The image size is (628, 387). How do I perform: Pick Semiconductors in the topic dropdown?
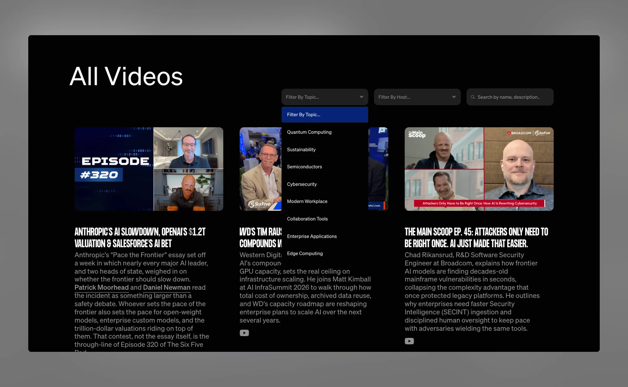coord(325,167)
